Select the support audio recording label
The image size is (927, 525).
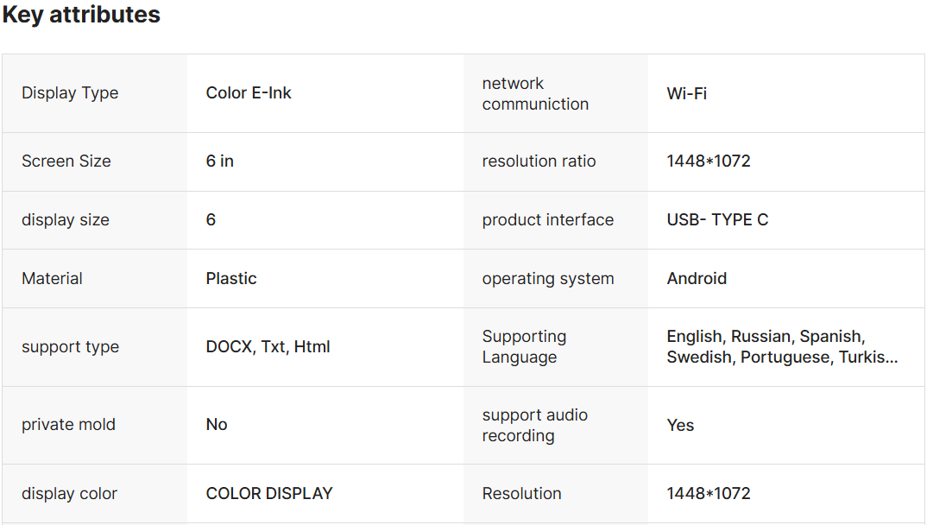(534, 425)
